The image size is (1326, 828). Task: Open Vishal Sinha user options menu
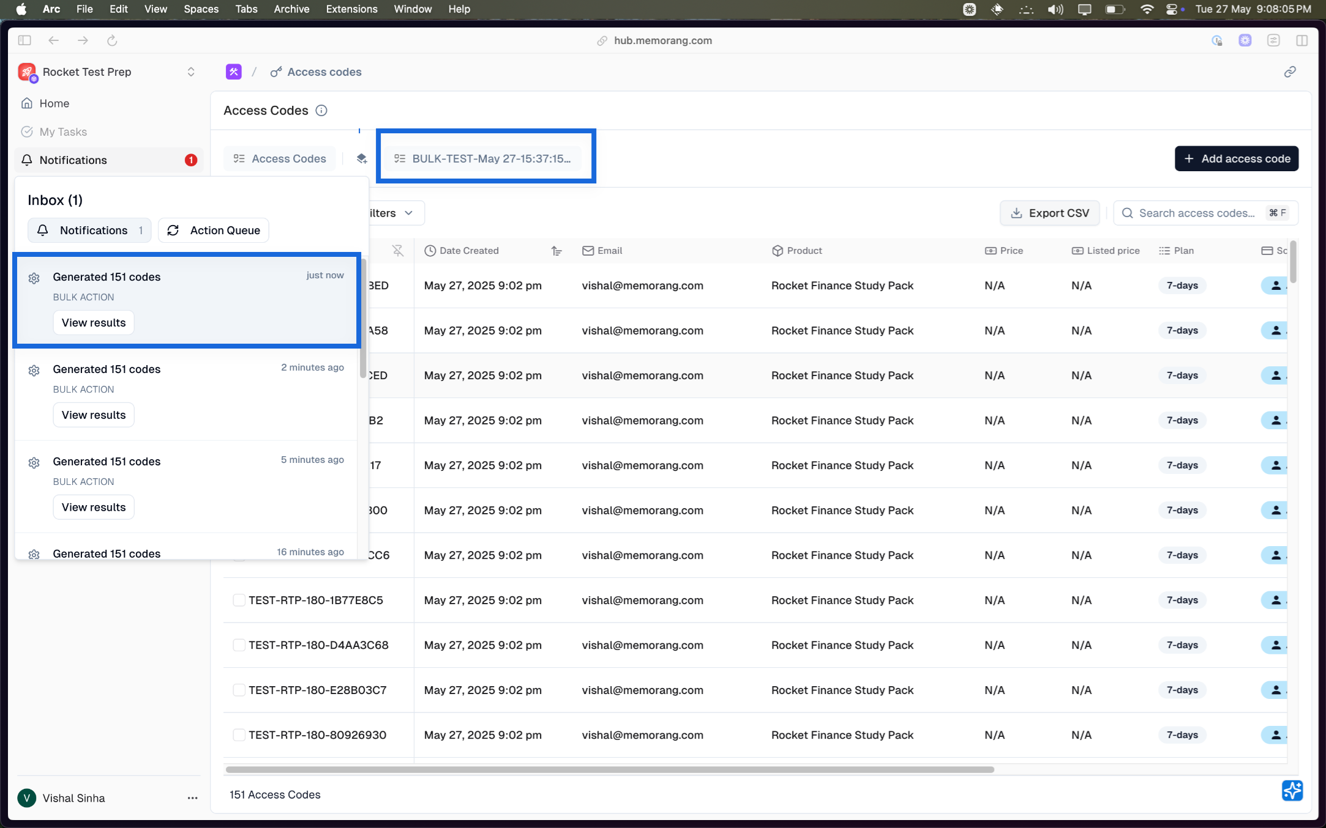(x=192, y=798)
